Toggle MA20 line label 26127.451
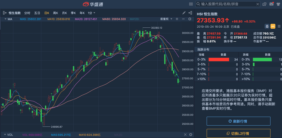Screen dimensions: 282x138 86,19
